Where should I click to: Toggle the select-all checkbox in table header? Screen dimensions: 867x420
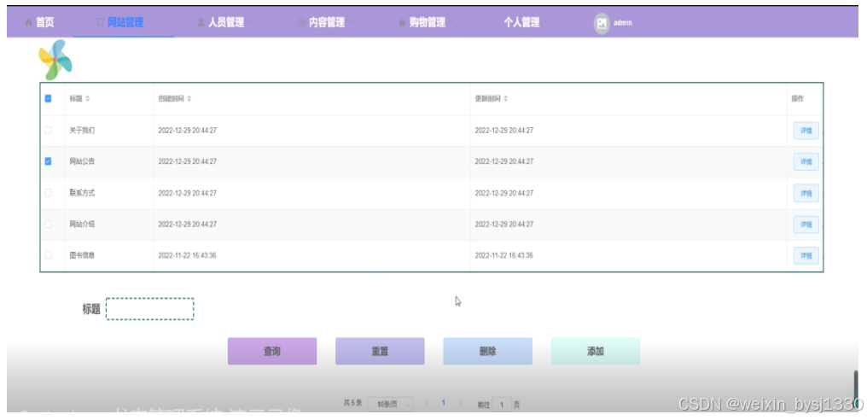pyautogui.click(x=48, y=98)
